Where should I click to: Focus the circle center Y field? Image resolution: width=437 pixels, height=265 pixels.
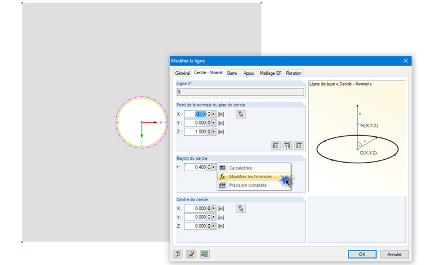click(195, 217)
